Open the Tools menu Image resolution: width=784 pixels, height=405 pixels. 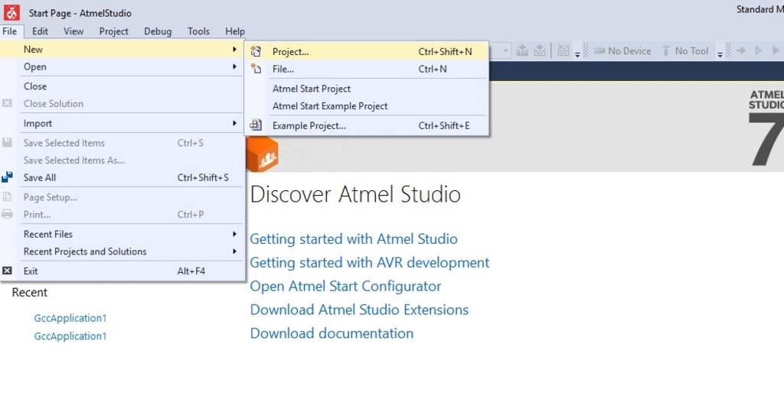click(x=198, y=31)
